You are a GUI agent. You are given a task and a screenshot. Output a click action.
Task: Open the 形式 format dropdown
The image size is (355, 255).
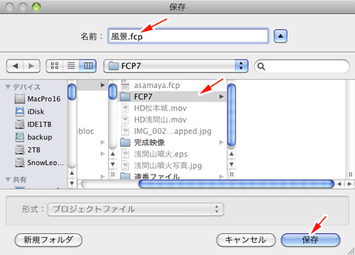[136, 210]
